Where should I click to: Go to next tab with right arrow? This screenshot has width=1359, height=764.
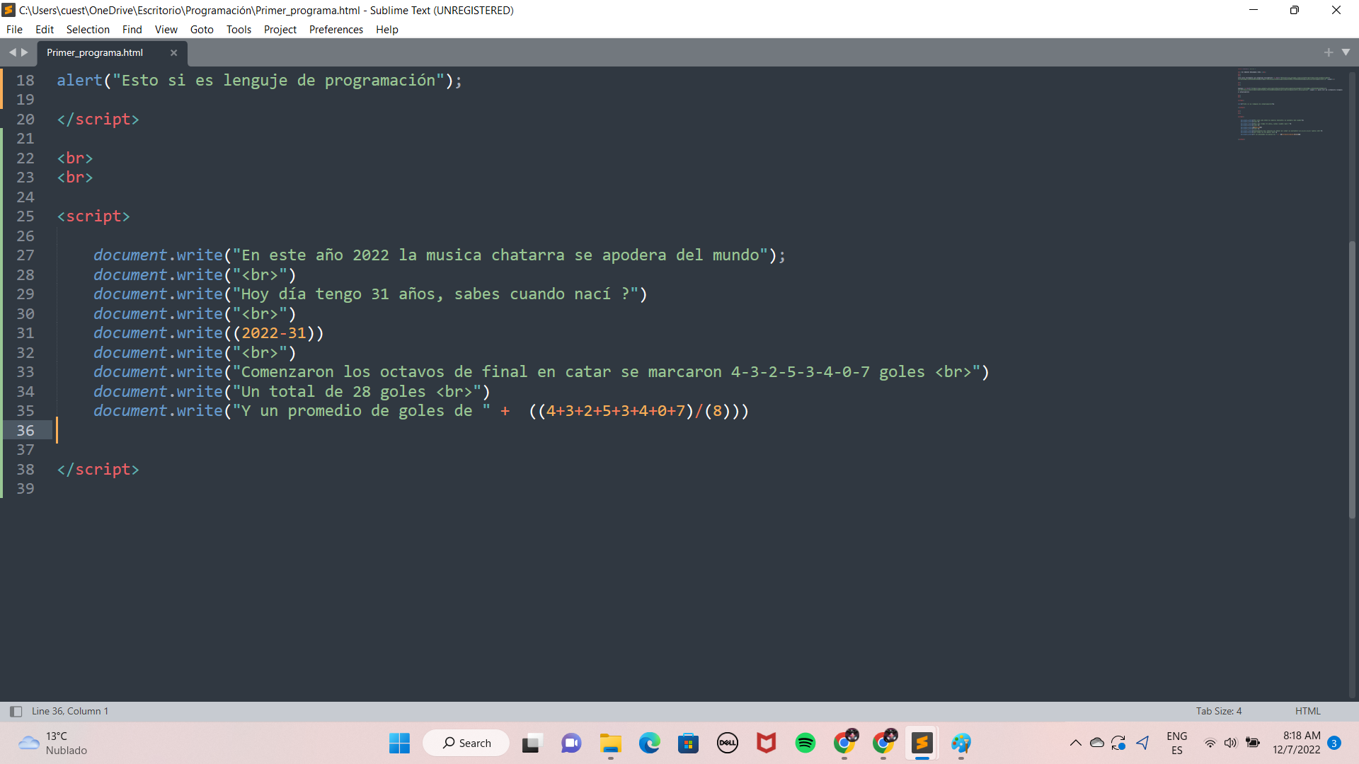click(25, 52)
